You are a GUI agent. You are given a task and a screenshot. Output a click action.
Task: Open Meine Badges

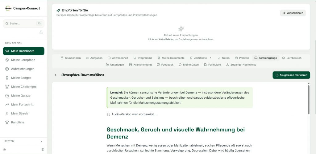pos(23,78)
